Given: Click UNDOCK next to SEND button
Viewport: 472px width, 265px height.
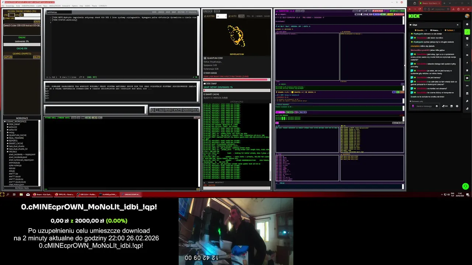Looking at the screenshot, I should (x=187, y=110).
